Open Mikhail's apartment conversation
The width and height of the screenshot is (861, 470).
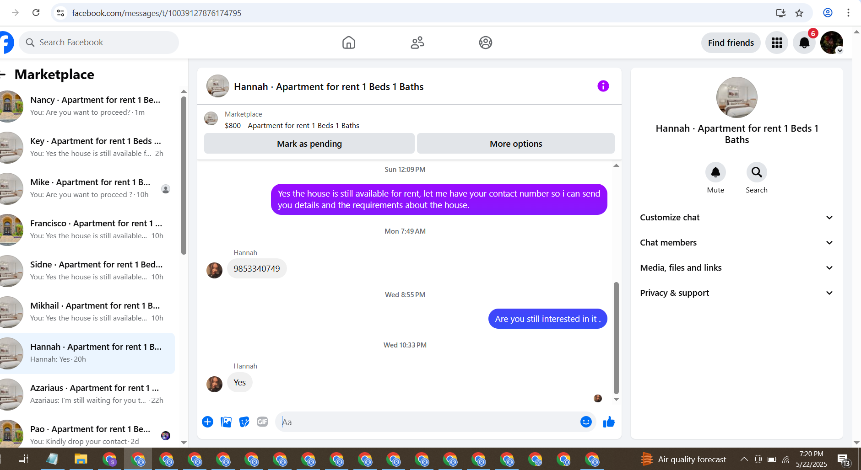tap(87, 312)
